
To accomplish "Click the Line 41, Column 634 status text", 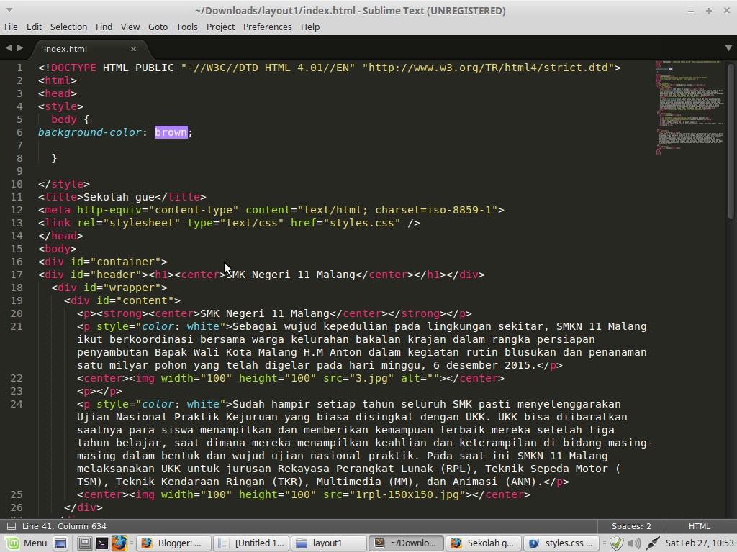I will (64, 526).
